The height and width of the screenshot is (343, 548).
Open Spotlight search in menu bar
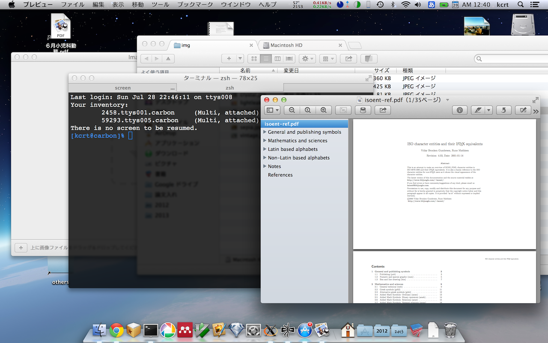pos(520,5)
